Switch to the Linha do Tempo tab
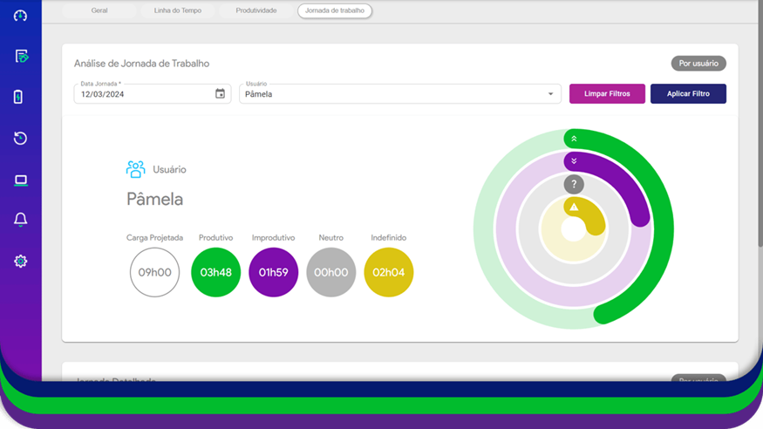Image resolution: width=763 pixels, height=429 pixels. pyautogui.click(x=177, y=10)
